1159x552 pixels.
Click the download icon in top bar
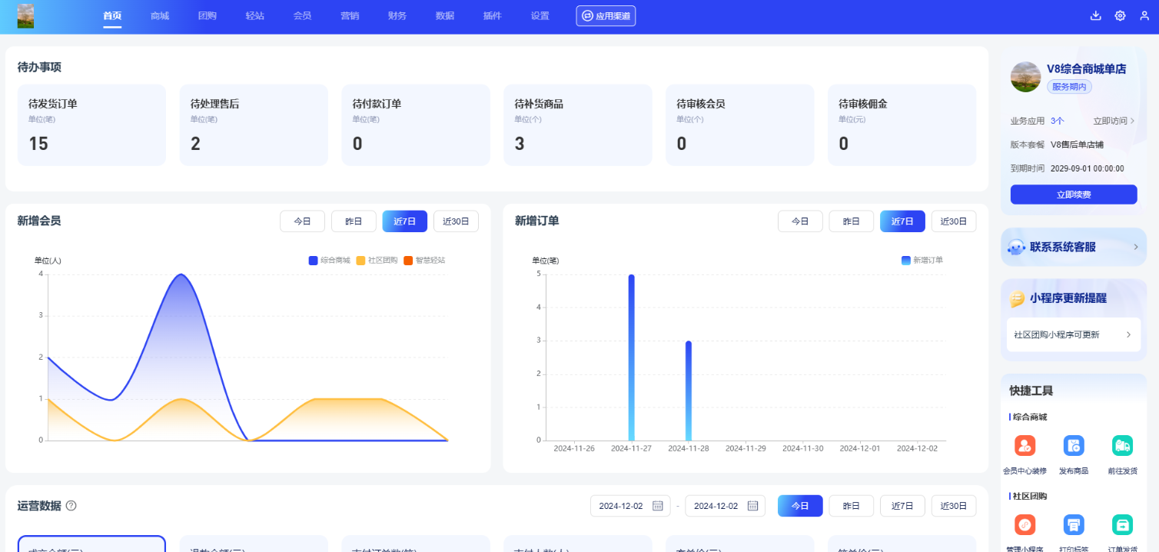(x=1095, y=16)
